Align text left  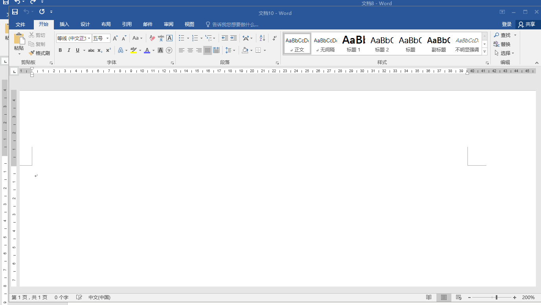(x=181, y=50)
